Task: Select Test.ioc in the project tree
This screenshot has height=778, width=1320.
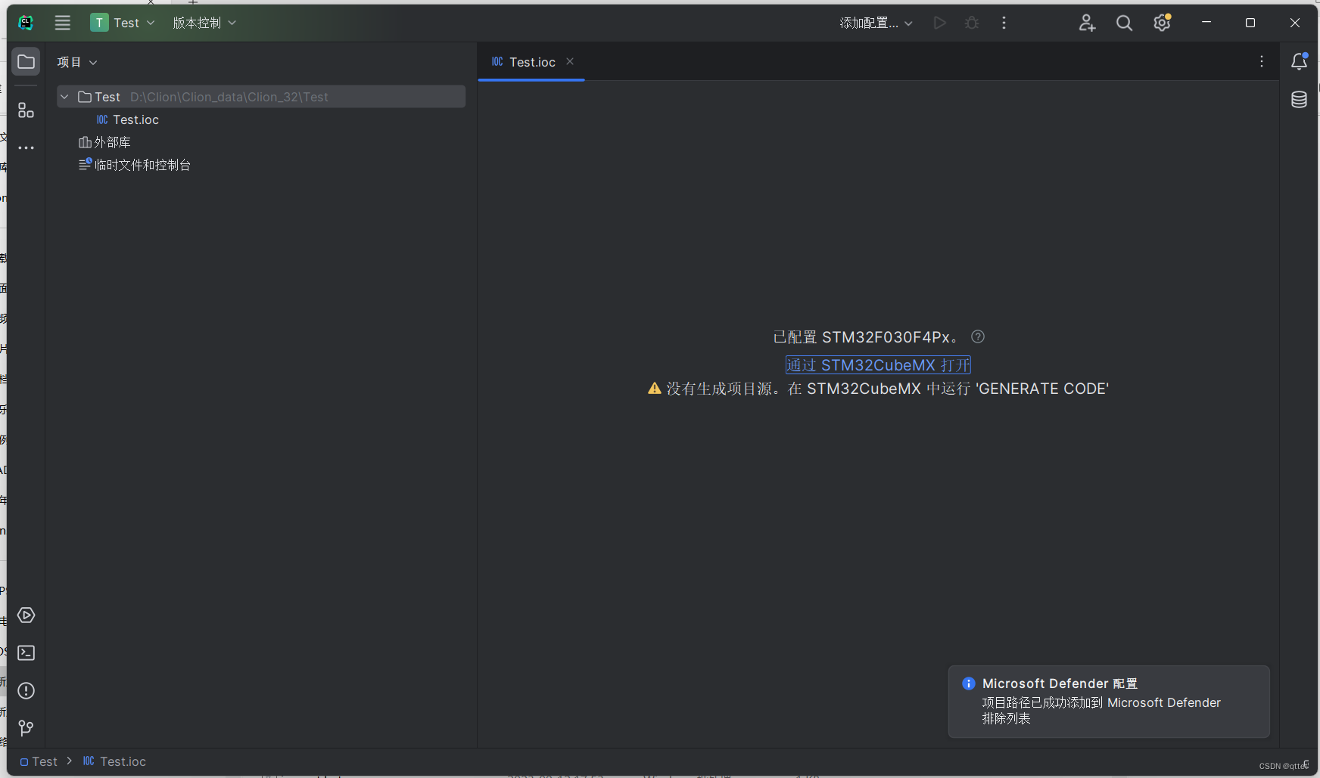Action: click(127, 119)
